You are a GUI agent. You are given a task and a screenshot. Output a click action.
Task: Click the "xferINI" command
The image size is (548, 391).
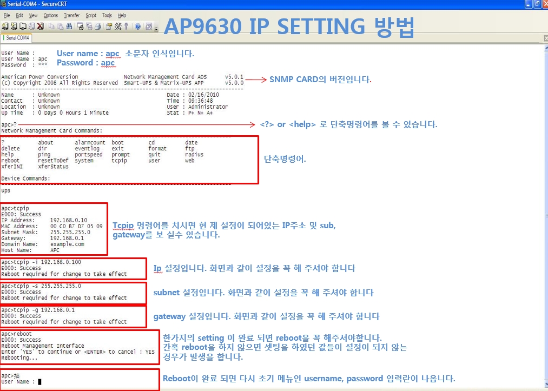click(x=12, y=167)
